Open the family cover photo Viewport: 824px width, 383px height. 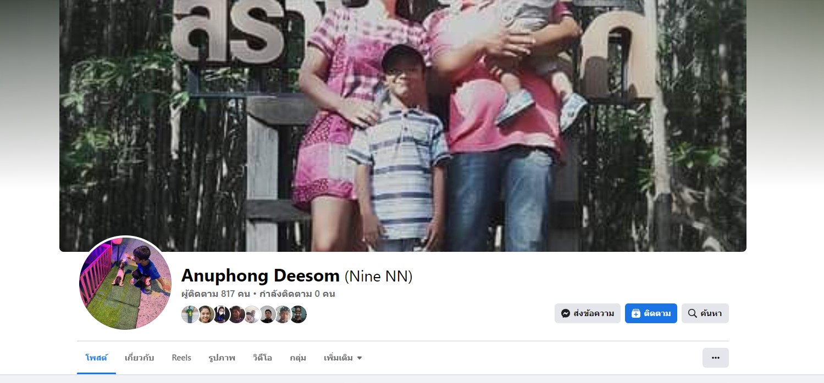(x=403, y=126)
